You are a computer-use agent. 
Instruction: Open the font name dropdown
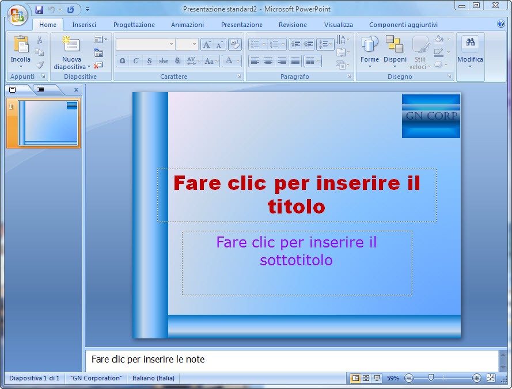click(x=171, y=44)
